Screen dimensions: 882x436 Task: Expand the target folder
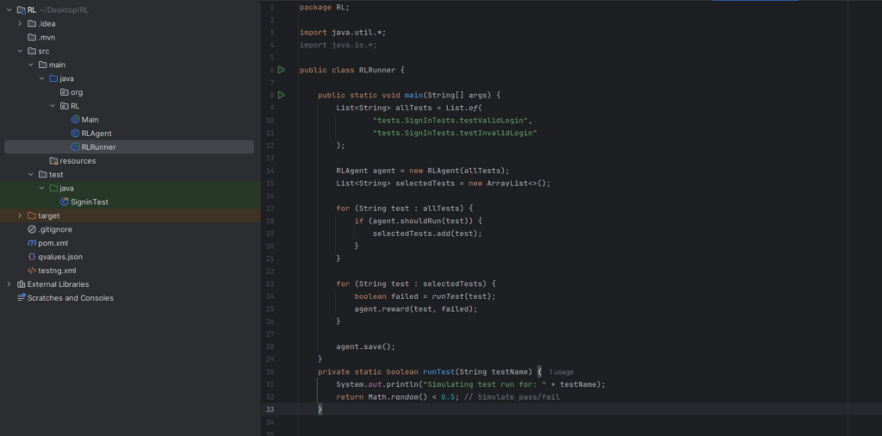point(20,215)
